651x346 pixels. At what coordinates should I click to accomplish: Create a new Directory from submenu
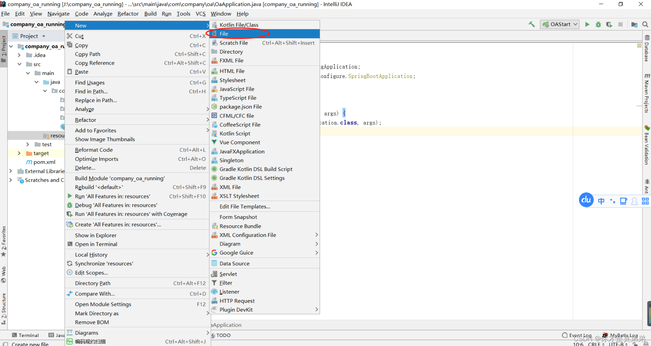click(x=264, y=52)
